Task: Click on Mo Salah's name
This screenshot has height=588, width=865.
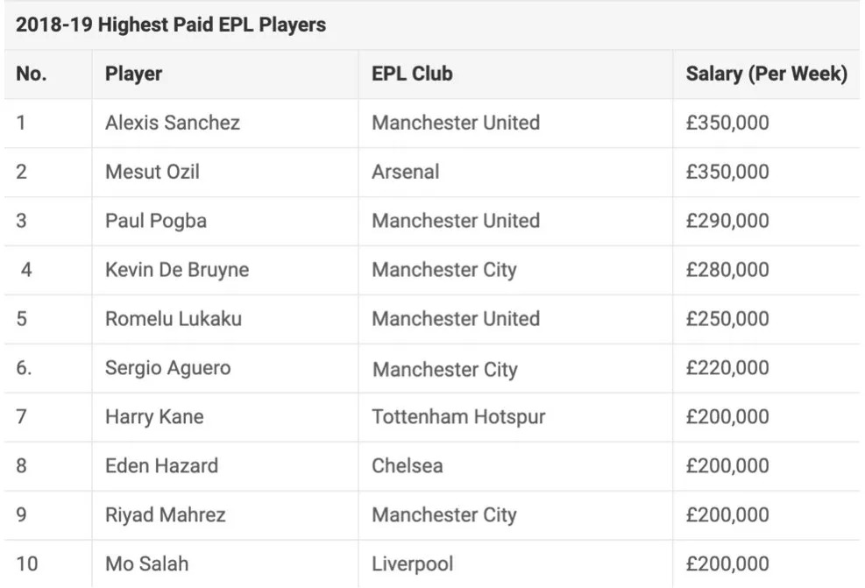Action: coord(146,564)
